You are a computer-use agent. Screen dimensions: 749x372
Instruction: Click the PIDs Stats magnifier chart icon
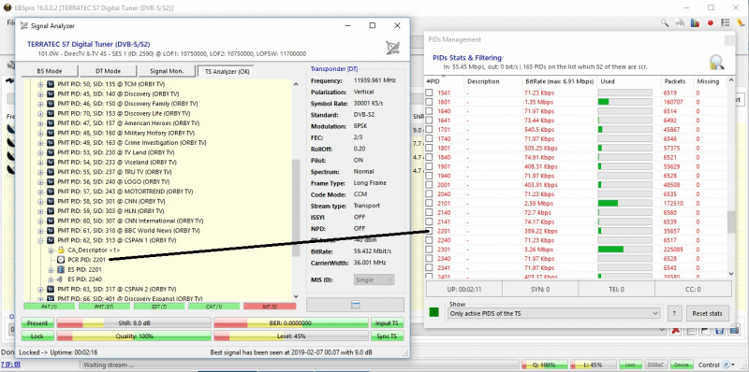click(716, 62)
